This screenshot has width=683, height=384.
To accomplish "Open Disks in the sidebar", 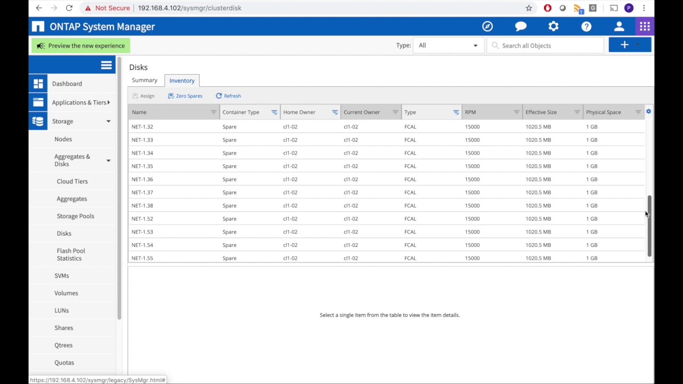I will 64,234.
